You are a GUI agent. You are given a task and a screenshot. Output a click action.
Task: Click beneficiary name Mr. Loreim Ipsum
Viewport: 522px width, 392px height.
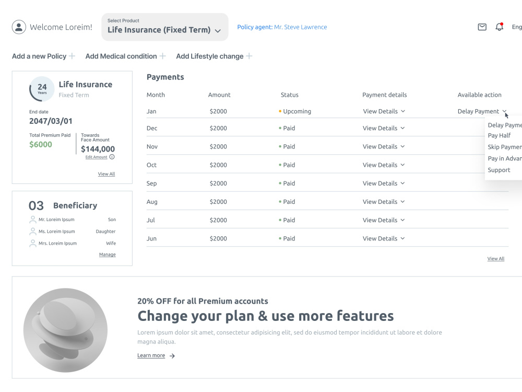[56, 220]
